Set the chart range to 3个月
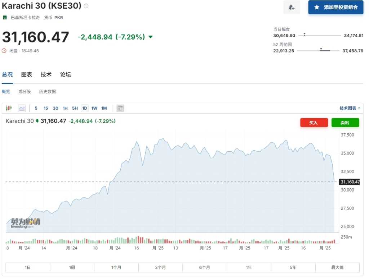Image resolution: width=369 pixels, height=280 pixels. (x=160, y=267)
